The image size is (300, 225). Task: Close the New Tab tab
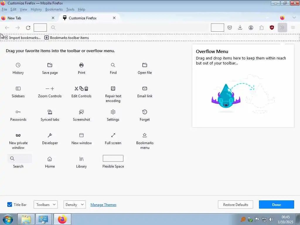point(53,18)
